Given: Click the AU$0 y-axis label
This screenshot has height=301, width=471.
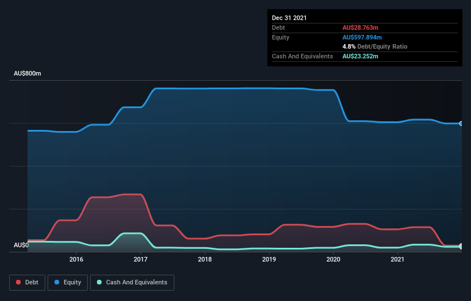Looking at the screenshot, I should 21,245.
